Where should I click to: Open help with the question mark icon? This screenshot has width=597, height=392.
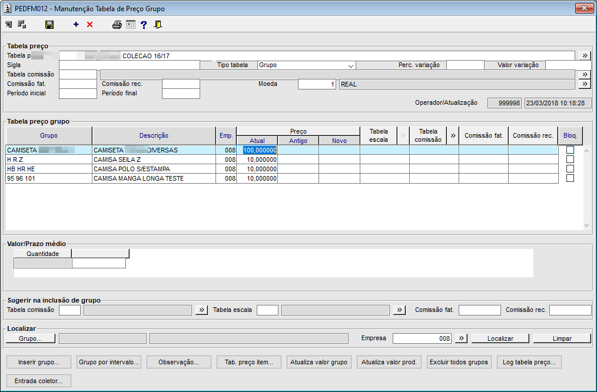[144, 25]
